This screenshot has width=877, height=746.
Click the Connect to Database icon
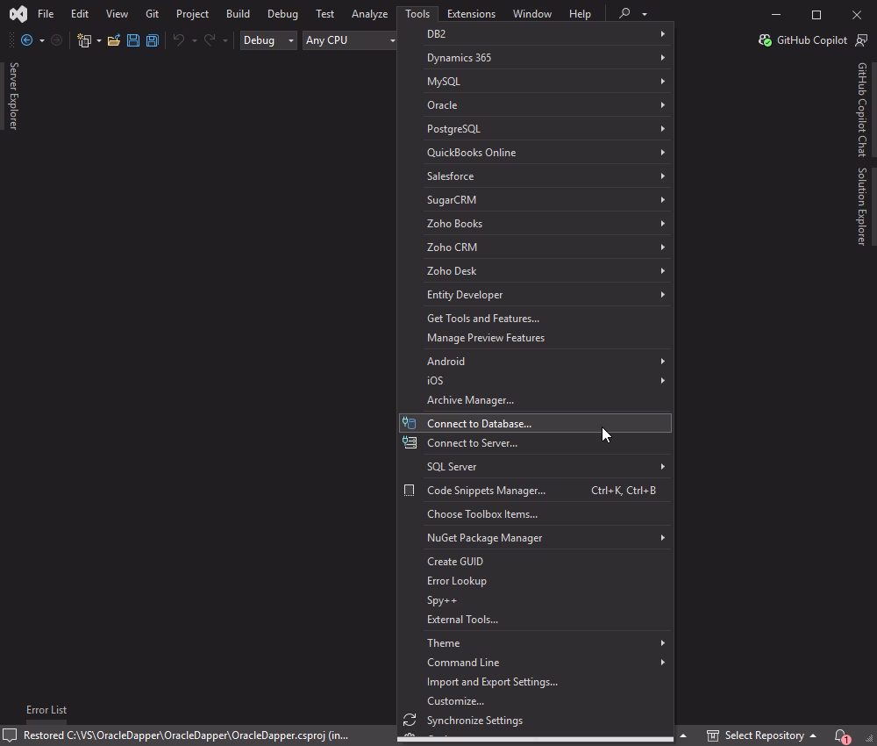[409, 423]
